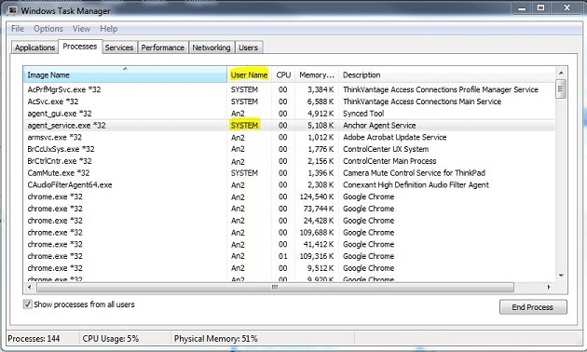
Task: Click the Physical Memory: 51% status entry
Action: [x=215, y=339]
